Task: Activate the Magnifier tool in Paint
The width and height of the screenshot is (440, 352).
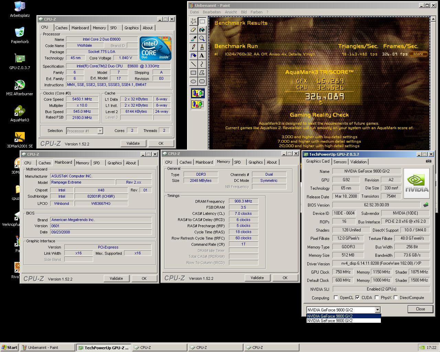Action: [x=202, y=38]
